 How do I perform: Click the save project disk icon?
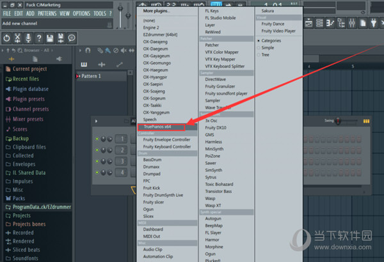pyautogui.click(x=50, y=38)
